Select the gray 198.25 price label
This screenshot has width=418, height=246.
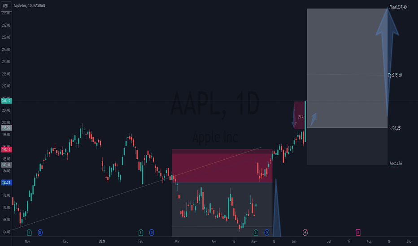[6, 128]
